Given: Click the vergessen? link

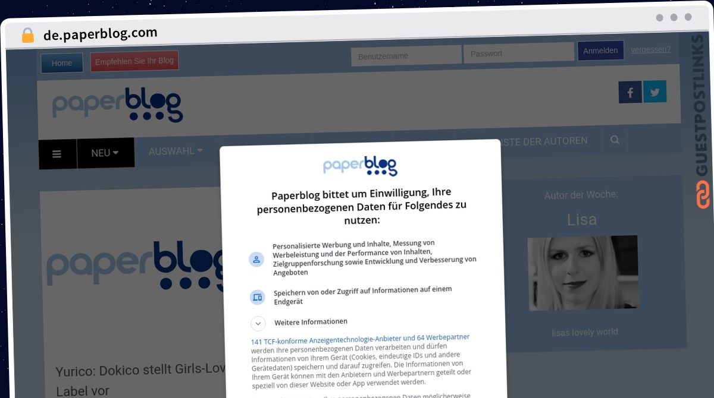Looking at the screenshot, I should click(651, 49).
